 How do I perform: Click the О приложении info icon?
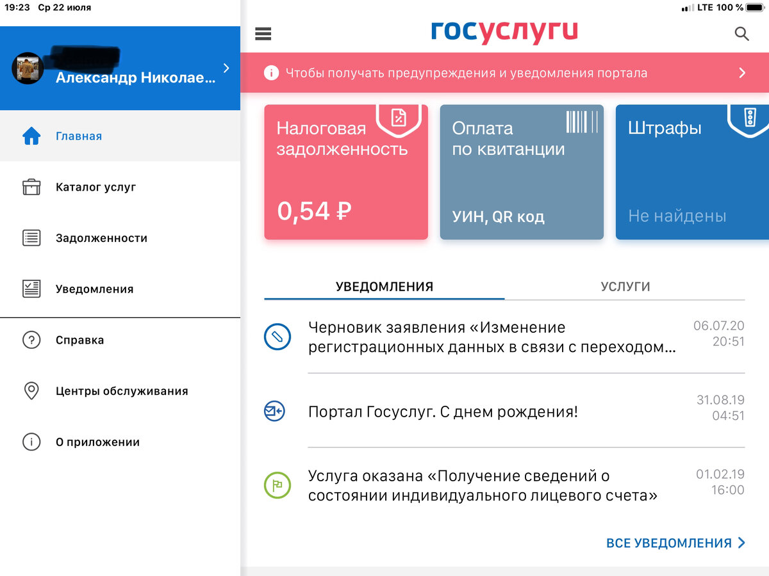(x=31, y=442)
